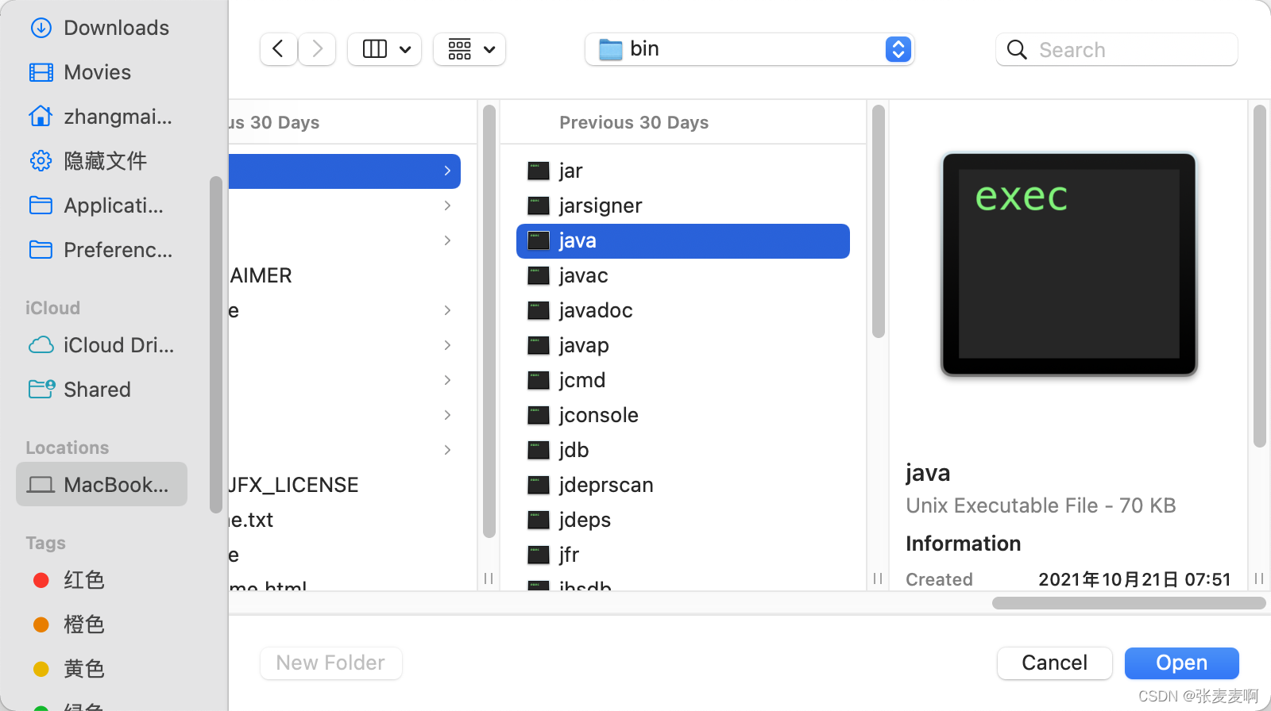The image size is (1271, 711).
Task: Click the cloud icon for iCloud Drive
Action: 41,345
